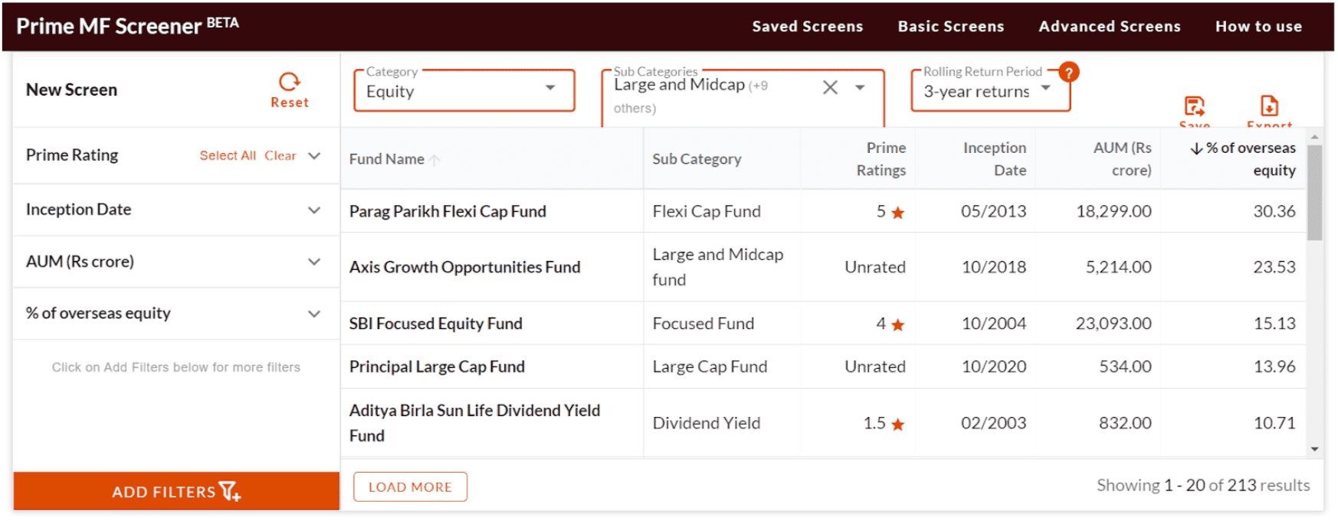Click the star beside SBI Focused rating
The width and height of the screenshot is (1338, 521).
898,325
